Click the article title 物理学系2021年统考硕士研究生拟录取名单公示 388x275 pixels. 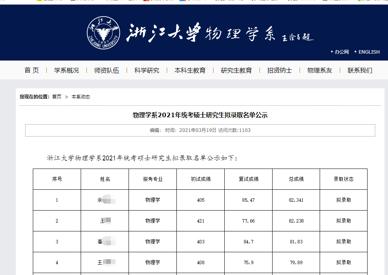tap(200, 115)
